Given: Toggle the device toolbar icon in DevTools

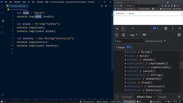Looking at the screenshot, I should tap(123, 28).
